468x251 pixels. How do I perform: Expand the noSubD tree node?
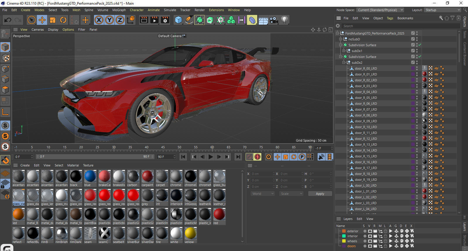[x=341, y=39]
